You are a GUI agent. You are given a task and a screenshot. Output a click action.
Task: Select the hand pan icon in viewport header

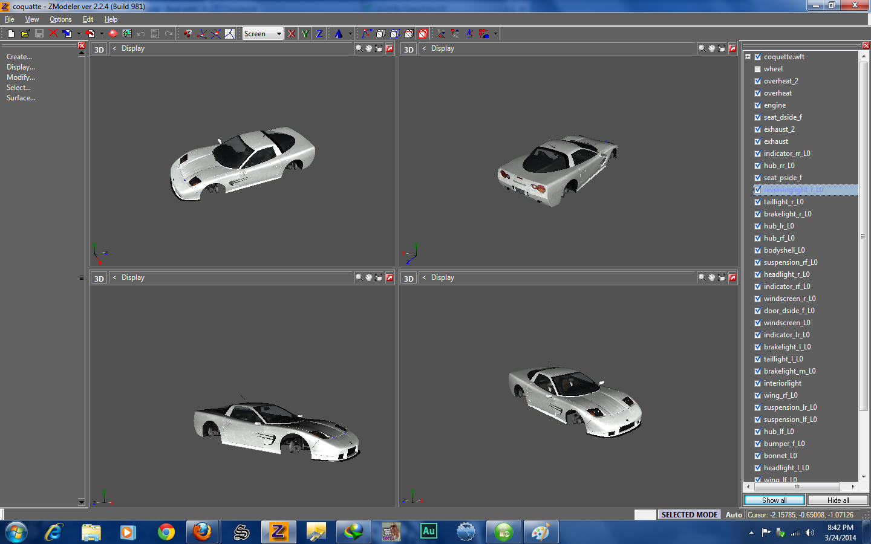point(368,48)
